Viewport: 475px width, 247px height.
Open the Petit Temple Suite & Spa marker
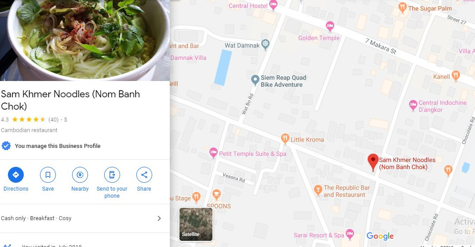click(214, 153)
